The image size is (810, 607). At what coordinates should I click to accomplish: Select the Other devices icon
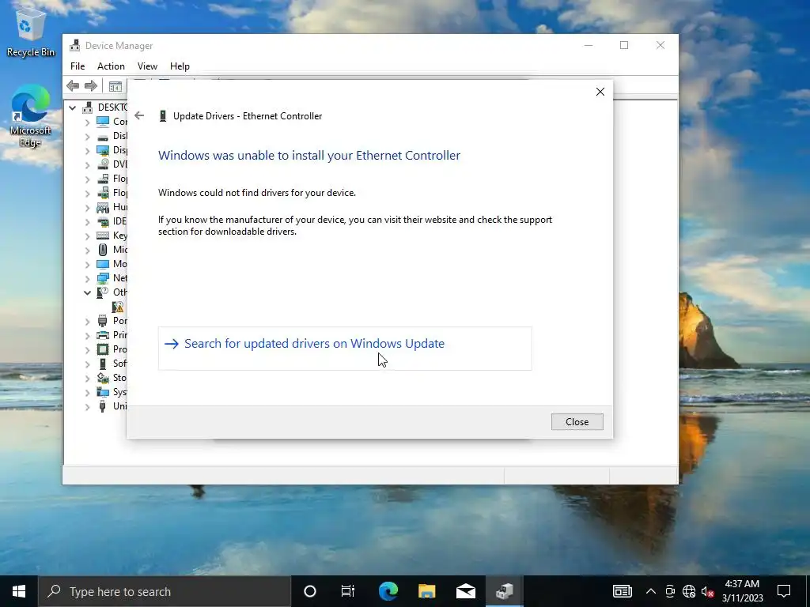coord(103,292)
